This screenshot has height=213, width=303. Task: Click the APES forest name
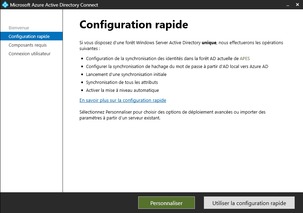(245, 58)
